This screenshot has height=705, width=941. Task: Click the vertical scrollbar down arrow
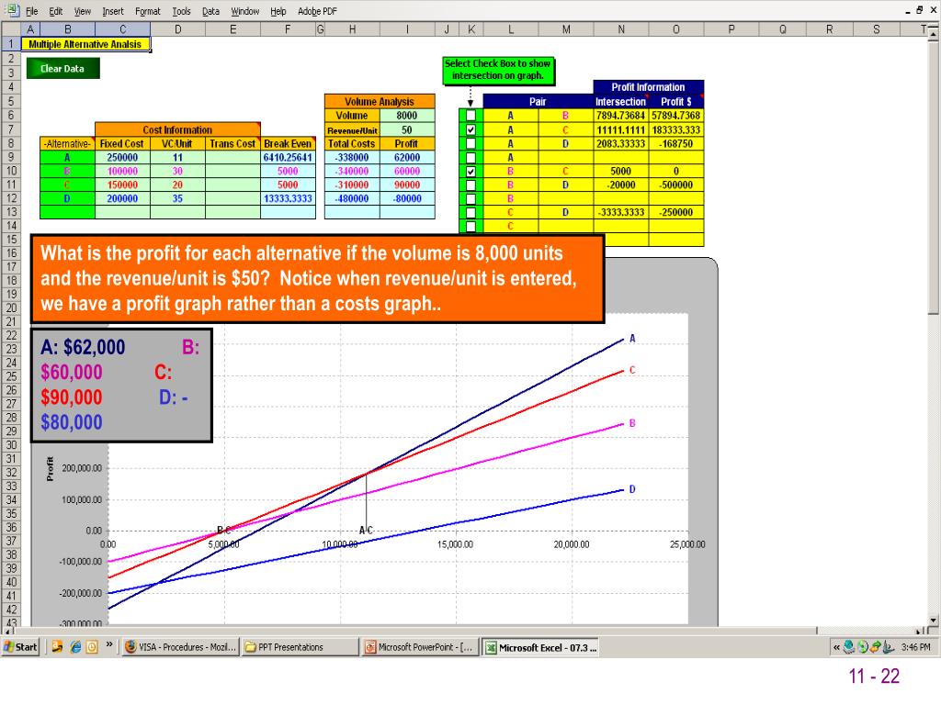click(x=933, y=620)
